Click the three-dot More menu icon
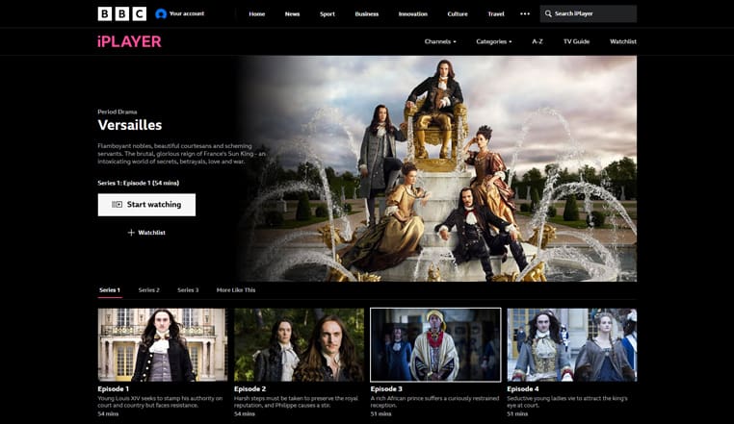 coord(525,13)
